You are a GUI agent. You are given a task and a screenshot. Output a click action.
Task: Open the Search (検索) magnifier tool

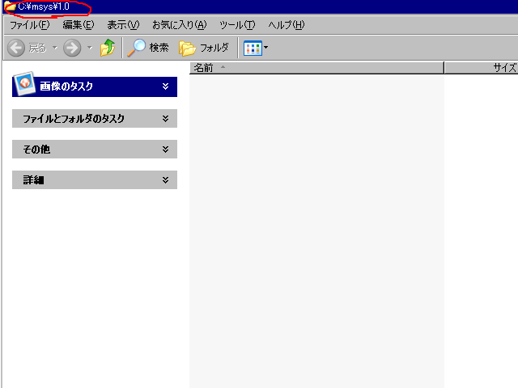[148, 48]
